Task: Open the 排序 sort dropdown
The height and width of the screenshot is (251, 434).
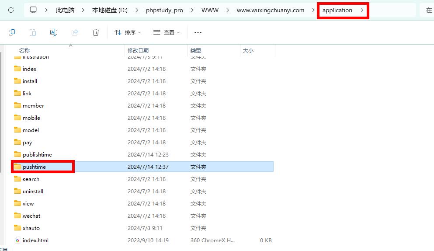Action: (128, 32)
